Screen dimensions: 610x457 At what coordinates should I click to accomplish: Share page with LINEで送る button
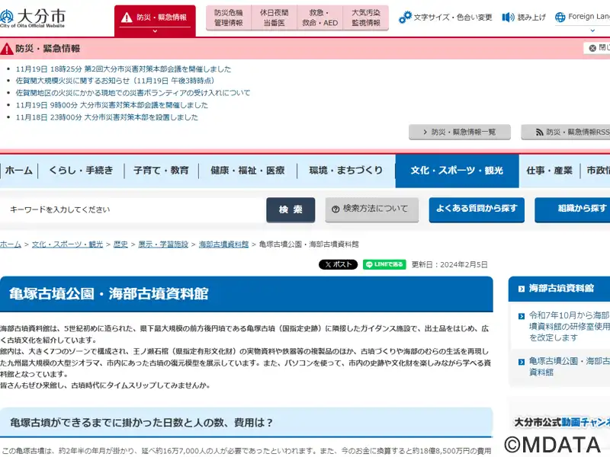click(x=384, y=264)
